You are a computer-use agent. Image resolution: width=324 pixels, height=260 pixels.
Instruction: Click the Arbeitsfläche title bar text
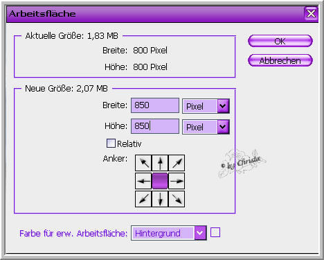42,14
